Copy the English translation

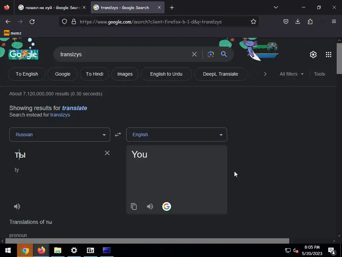(134, 206)
